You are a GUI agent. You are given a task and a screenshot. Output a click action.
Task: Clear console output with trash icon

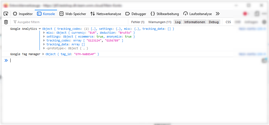click(6, 22)
